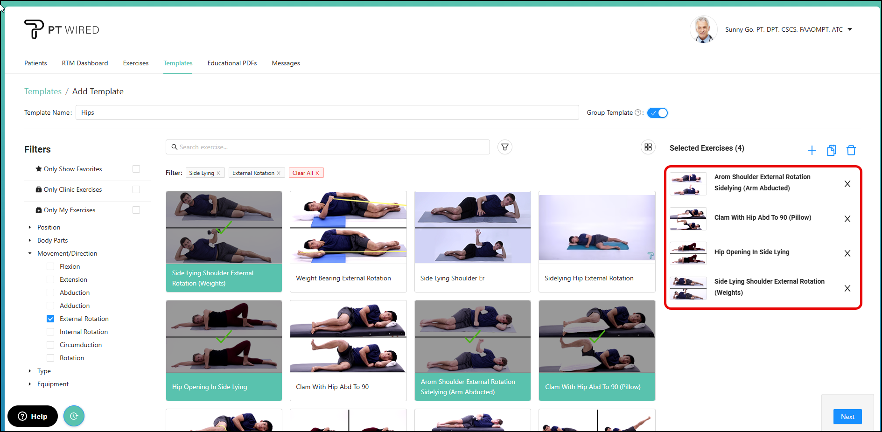Enable the Only Show Favorites checkbox

[x=136, y=168]
